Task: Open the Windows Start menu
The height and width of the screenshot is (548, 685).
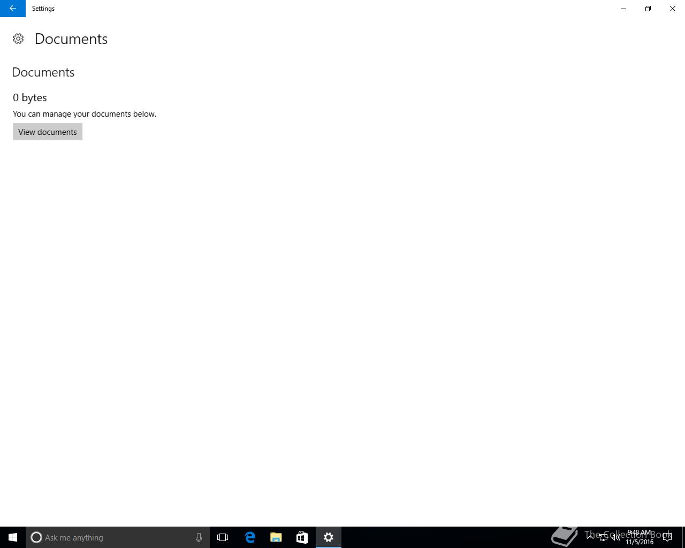Action: 13,537
